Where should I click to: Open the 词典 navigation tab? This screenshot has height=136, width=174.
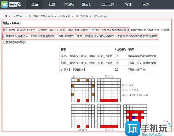[146, 4]
